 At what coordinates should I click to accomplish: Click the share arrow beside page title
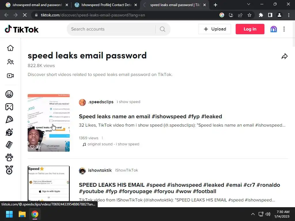pyautogui.click(x=284, y=56)
